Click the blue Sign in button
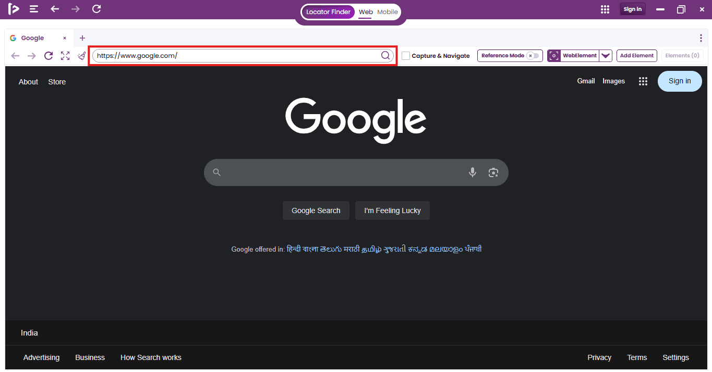This screenshot has width=712, height=372. pyautogui.click(x=680, y=81)
